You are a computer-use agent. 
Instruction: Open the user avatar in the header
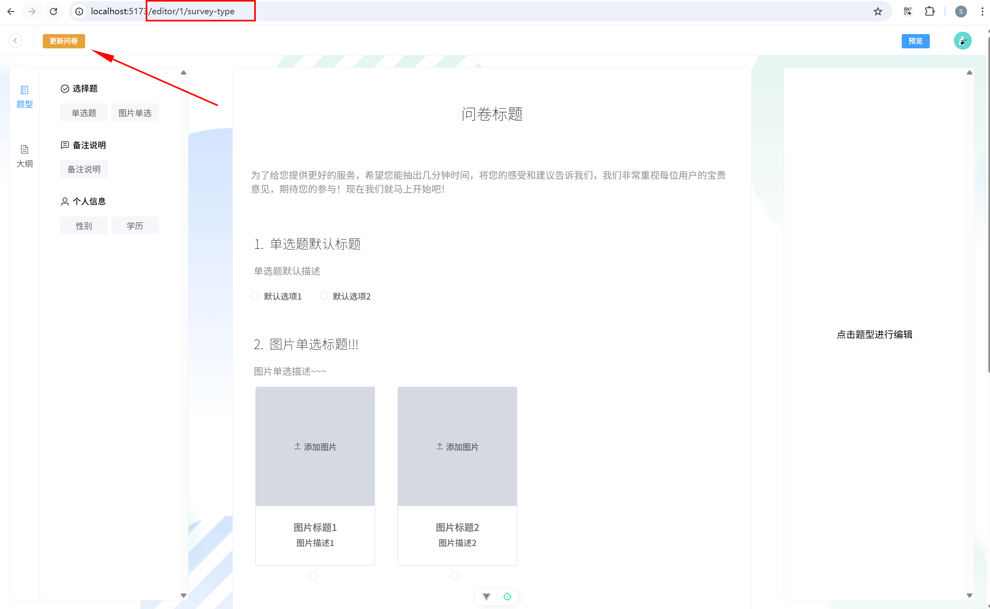pyautogui.click(x=962, y=41)
